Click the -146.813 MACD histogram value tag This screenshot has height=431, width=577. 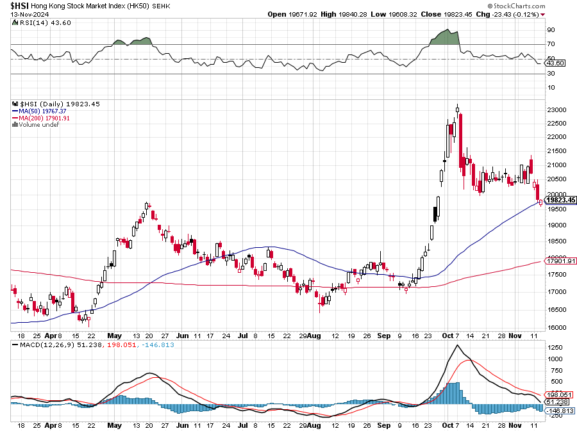point(560,411)
